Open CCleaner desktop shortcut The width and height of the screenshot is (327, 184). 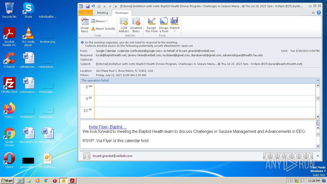(9, 60)
